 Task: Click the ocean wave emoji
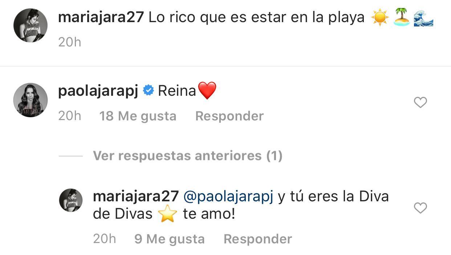point(423,17)
